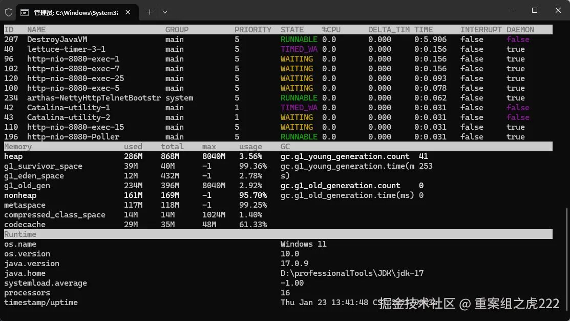Screen dimensions: 570x321
Task: Click RUNNABLE state of DestroyJavaVM
Action: pos(299,39)
